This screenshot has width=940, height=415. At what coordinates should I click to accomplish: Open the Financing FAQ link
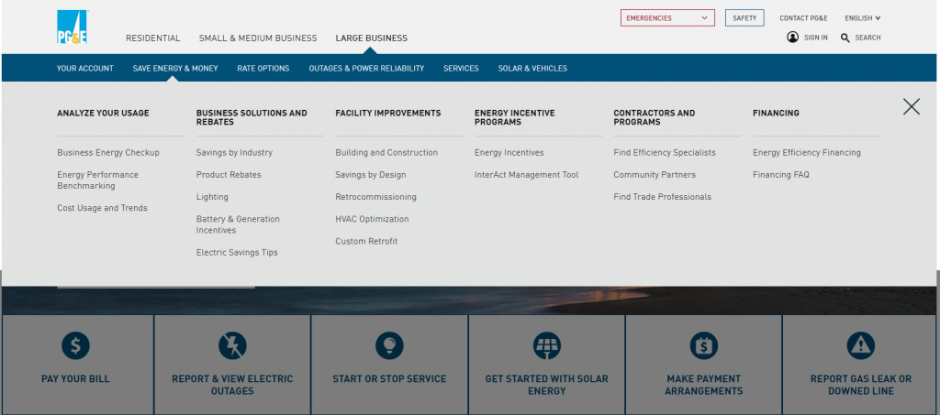click(x=781, y=175)
